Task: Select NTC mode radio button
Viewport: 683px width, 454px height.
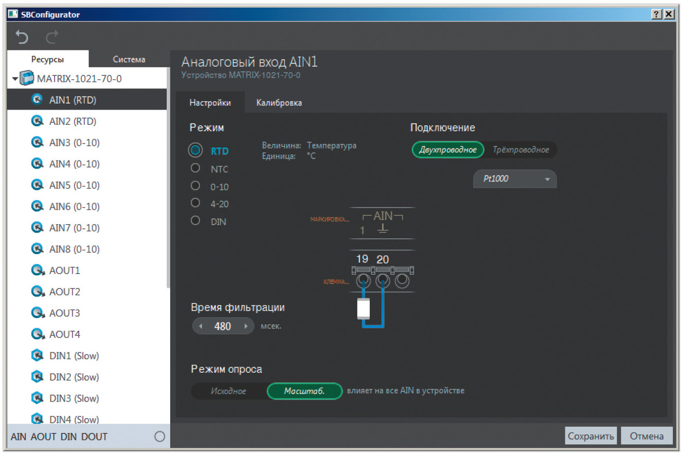Action: point(196,168)
